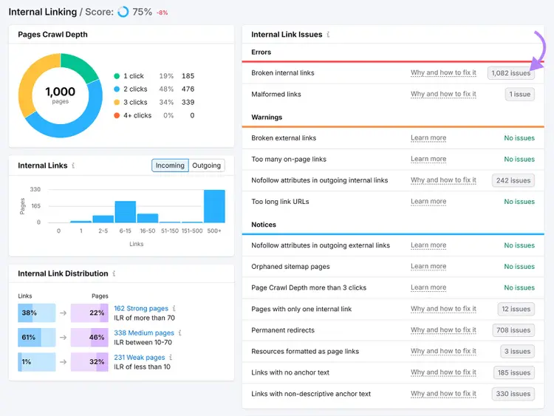Click Learn more for Too many on-page links
Image resolution: width=554 pixels, height=416 pixels.
coord(428,159)
